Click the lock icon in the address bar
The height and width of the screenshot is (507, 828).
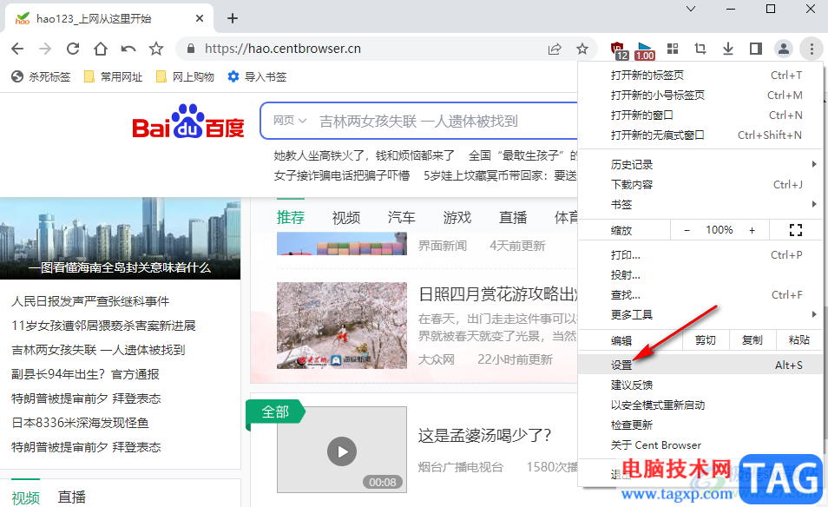[x=191, y=49]
